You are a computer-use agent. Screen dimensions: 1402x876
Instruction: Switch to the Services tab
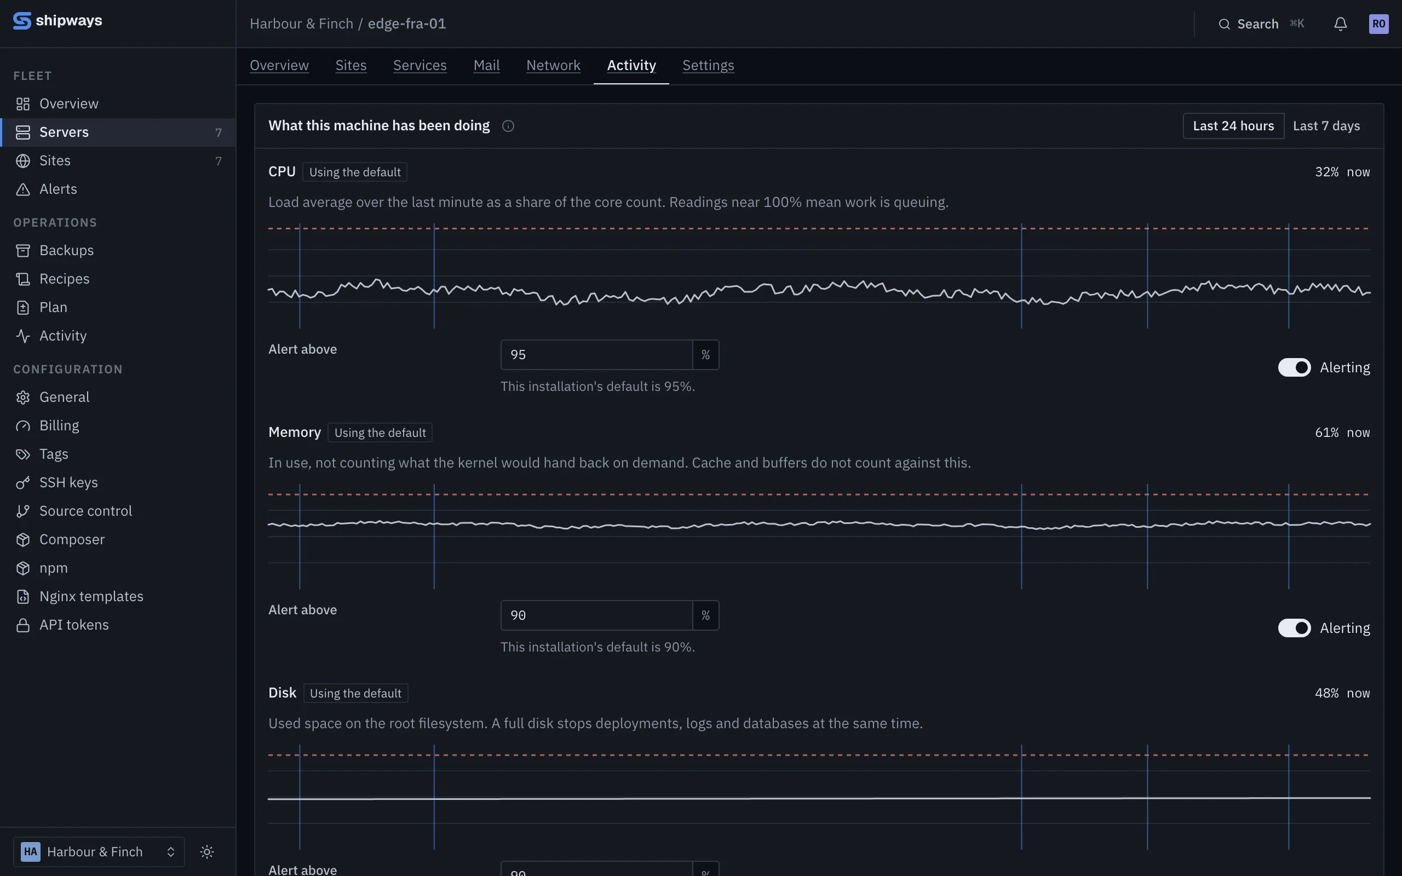[x=420, y=65]
